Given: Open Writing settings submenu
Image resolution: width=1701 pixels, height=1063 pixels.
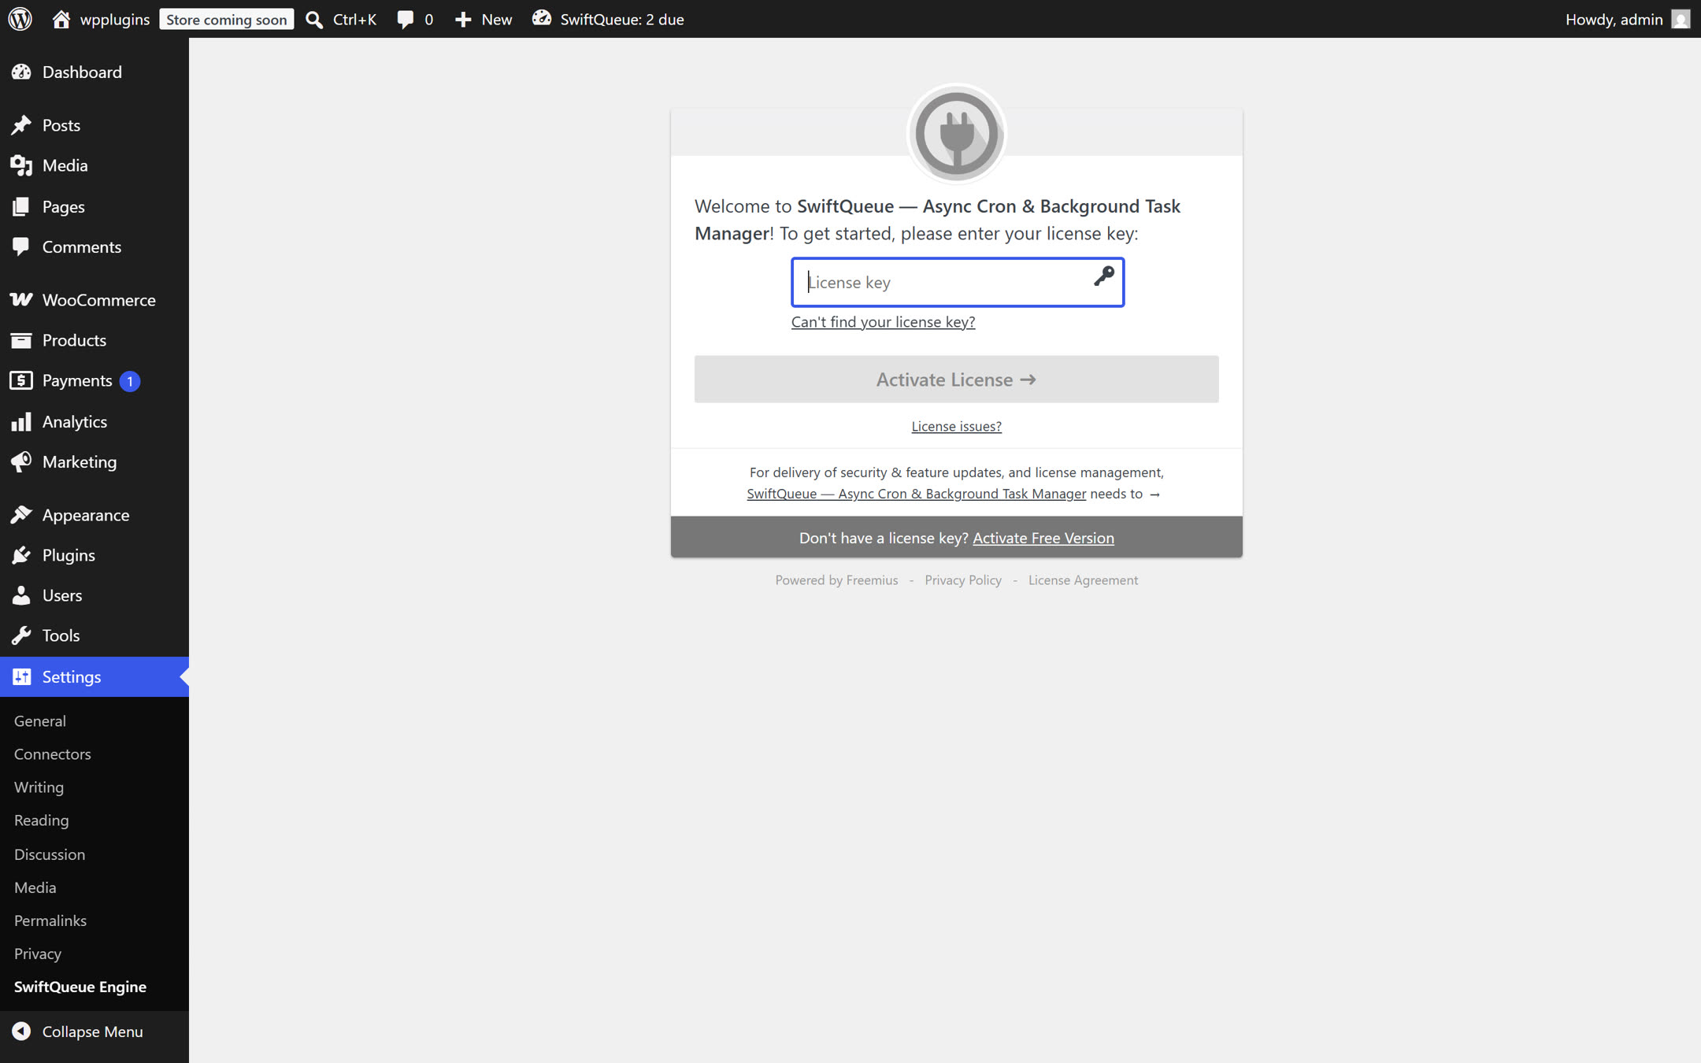Looking at the screenshot, I should click(39, 787).
